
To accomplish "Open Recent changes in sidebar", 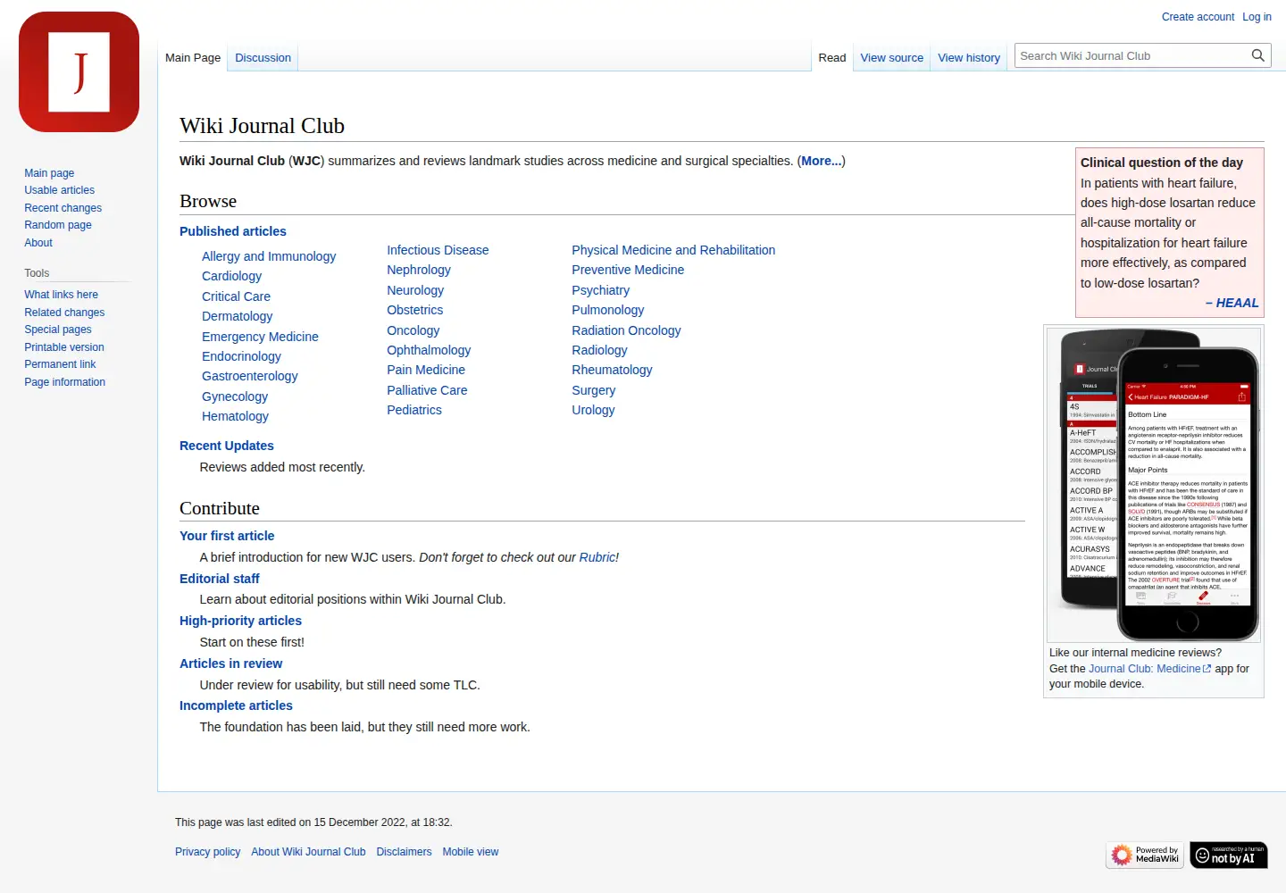I will pyautogui.click(x=63, y=208).
